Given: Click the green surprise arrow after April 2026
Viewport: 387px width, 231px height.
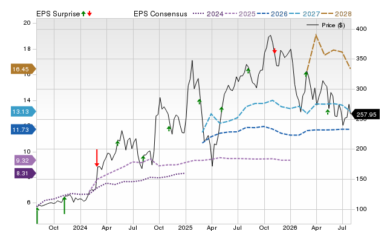Looking at the screenshot, I should coord(328,112).
